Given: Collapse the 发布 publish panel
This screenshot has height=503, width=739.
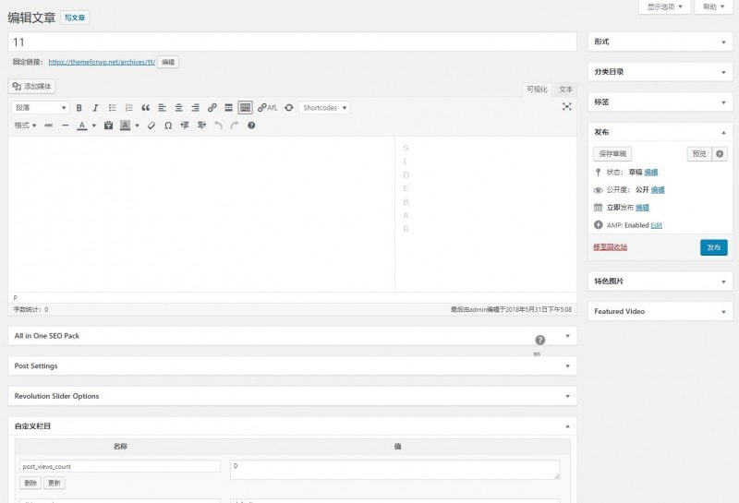Looking at the screenshot, I should click(x=723, y=132).
